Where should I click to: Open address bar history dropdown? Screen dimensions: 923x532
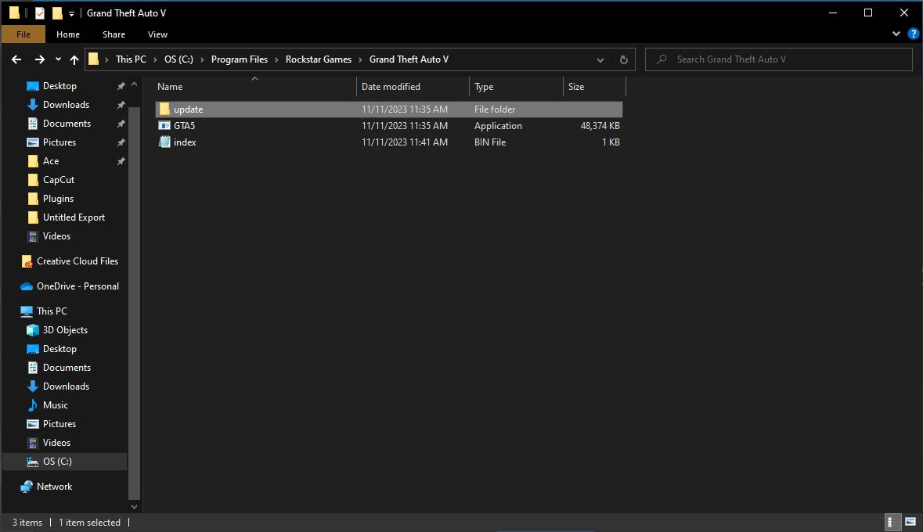tap(600, 59)
